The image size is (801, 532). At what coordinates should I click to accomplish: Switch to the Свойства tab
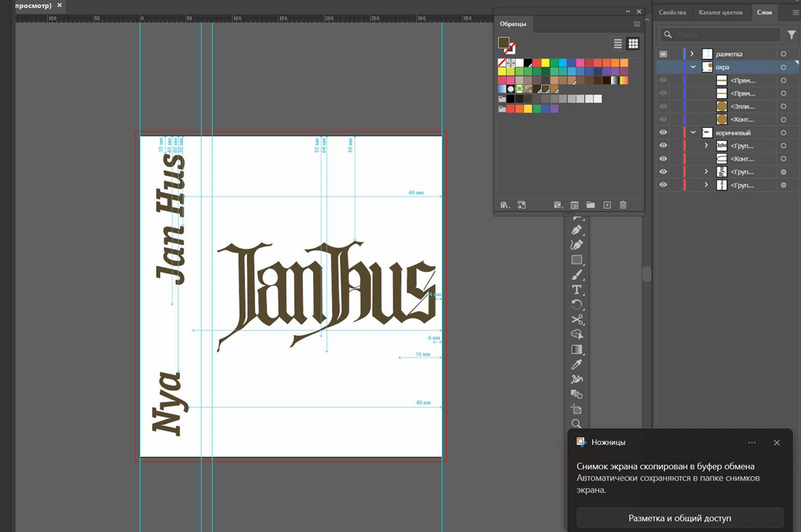click(x=672, y=12)
